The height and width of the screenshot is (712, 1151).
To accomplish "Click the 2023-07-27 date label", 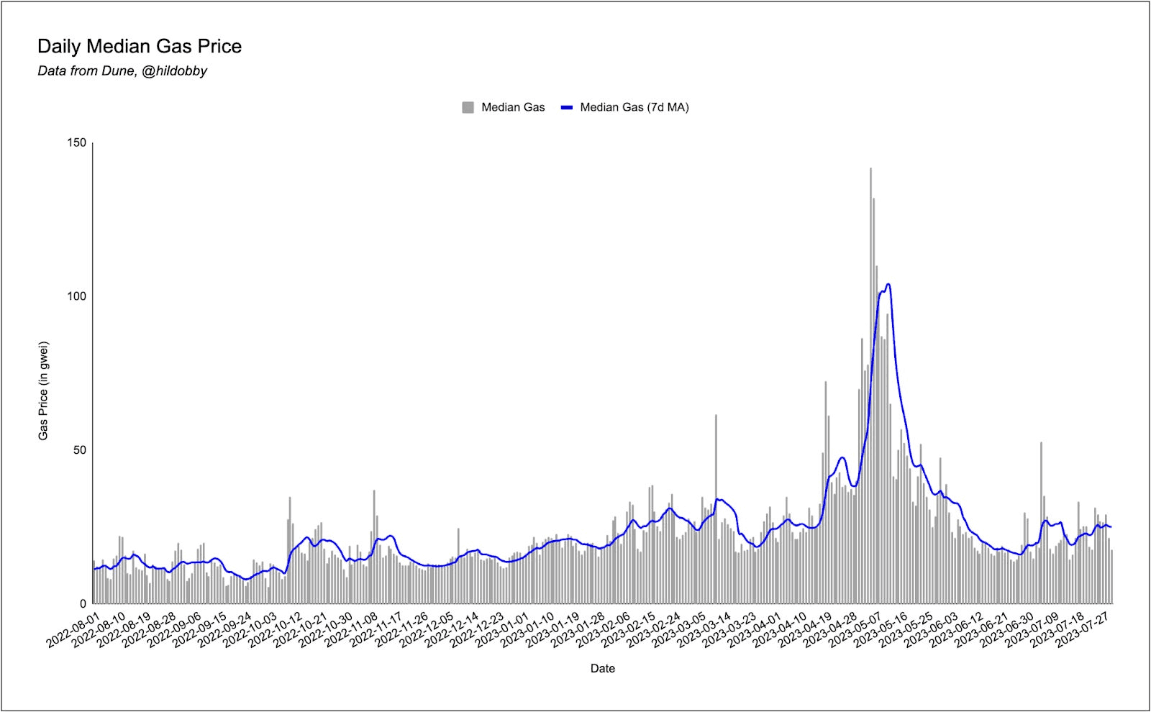I will click(x=1086, y=631).
